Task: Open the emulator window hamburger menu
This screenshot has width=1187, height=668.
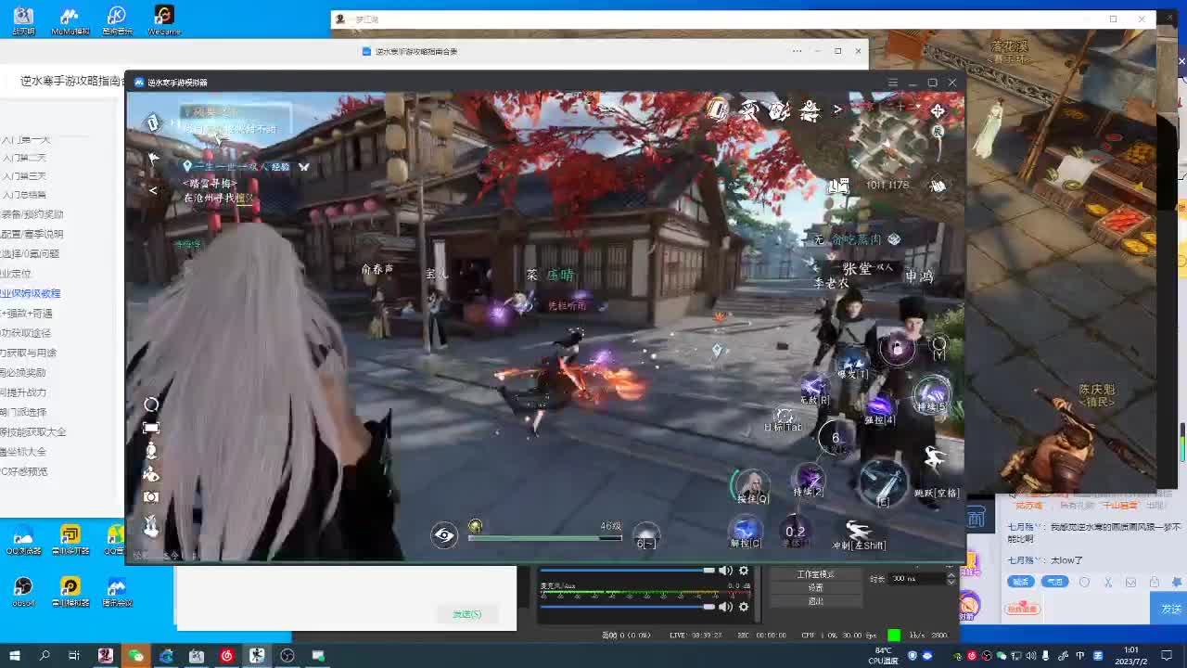Action: click(x=893, y=83)
